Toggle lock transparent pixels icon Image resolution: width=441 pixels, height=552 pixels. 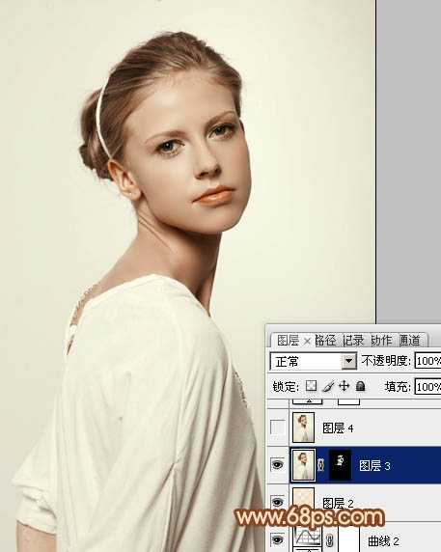(x=311, y=386)
